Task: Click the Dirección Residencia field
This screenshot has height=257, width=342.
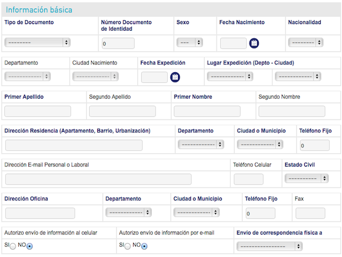Action: [x=74, y=145]
